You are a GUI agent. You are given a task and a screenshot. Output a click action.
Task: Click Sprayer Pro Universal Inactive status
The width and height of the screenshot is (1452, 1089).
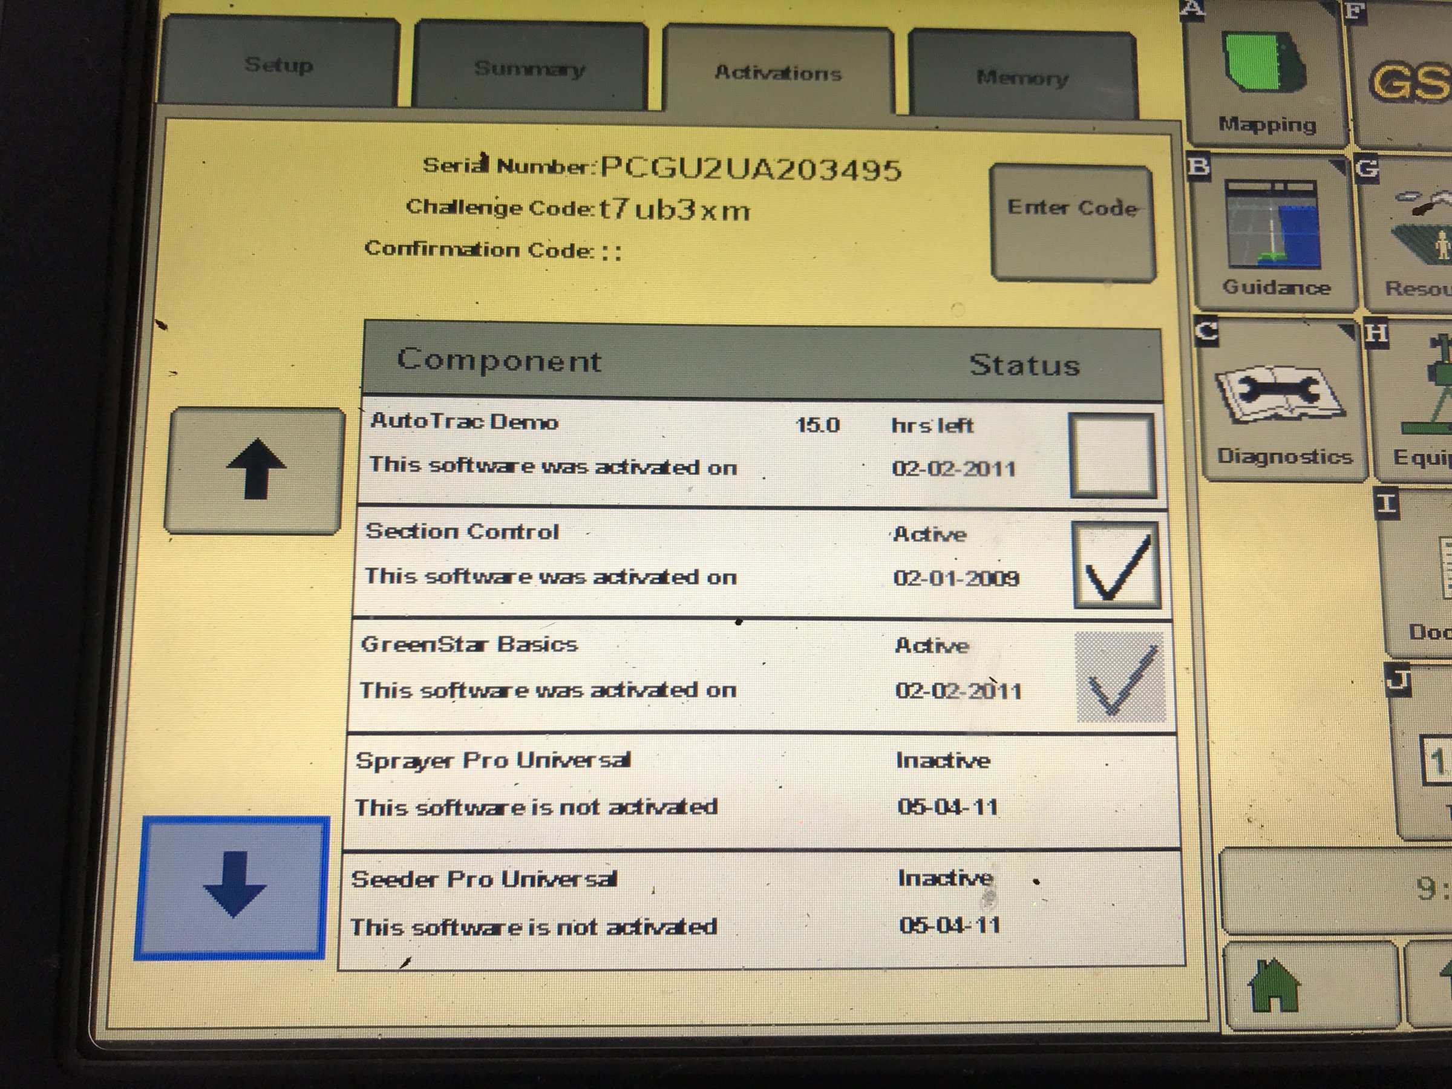(x=943, y=760)
